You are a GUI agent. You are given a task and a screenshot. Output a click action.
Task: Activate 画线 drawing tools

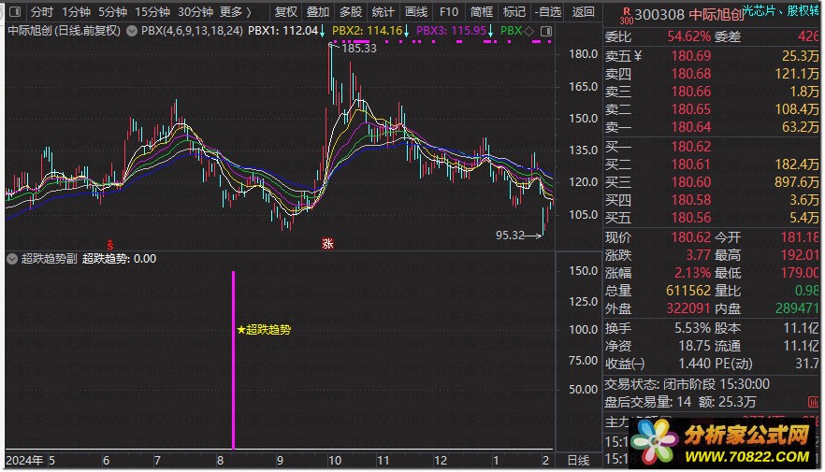click(x=416, y=11)
